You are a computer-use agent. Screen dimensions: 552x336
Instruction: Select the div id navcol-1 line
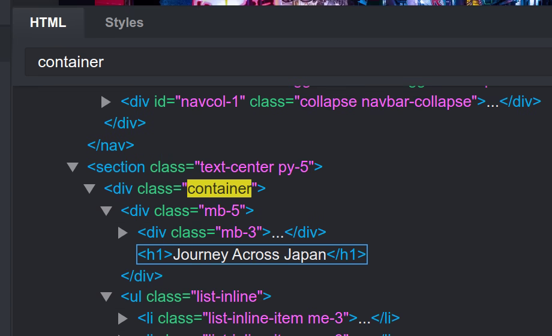pos(331,101)
